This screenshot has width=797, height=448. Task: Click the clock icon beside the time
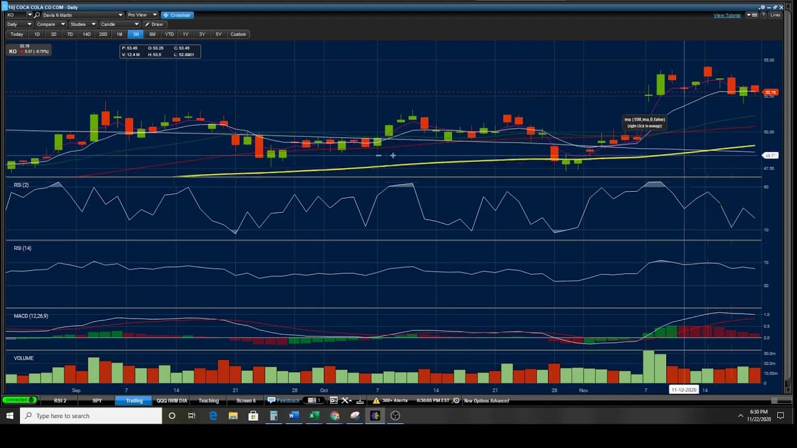[456, 401]
